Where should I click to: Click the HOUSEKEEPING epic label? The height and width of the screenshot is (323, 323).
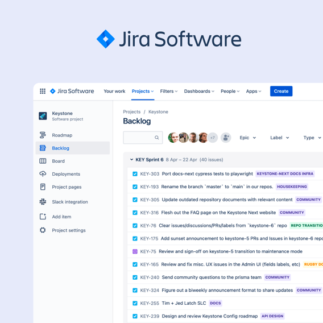(x=292, y=187)
